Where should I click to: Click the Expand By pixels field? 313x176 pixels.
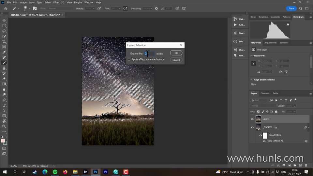(x=149, y=53)
